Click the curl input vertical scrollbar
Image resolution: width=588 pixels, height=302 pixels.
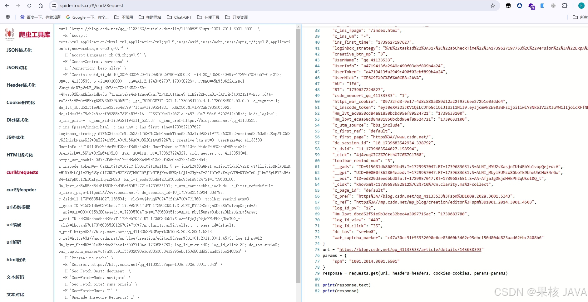click(x=298, y=156)
